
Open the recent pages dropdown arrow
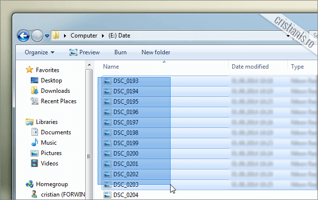tap(47, 36)
